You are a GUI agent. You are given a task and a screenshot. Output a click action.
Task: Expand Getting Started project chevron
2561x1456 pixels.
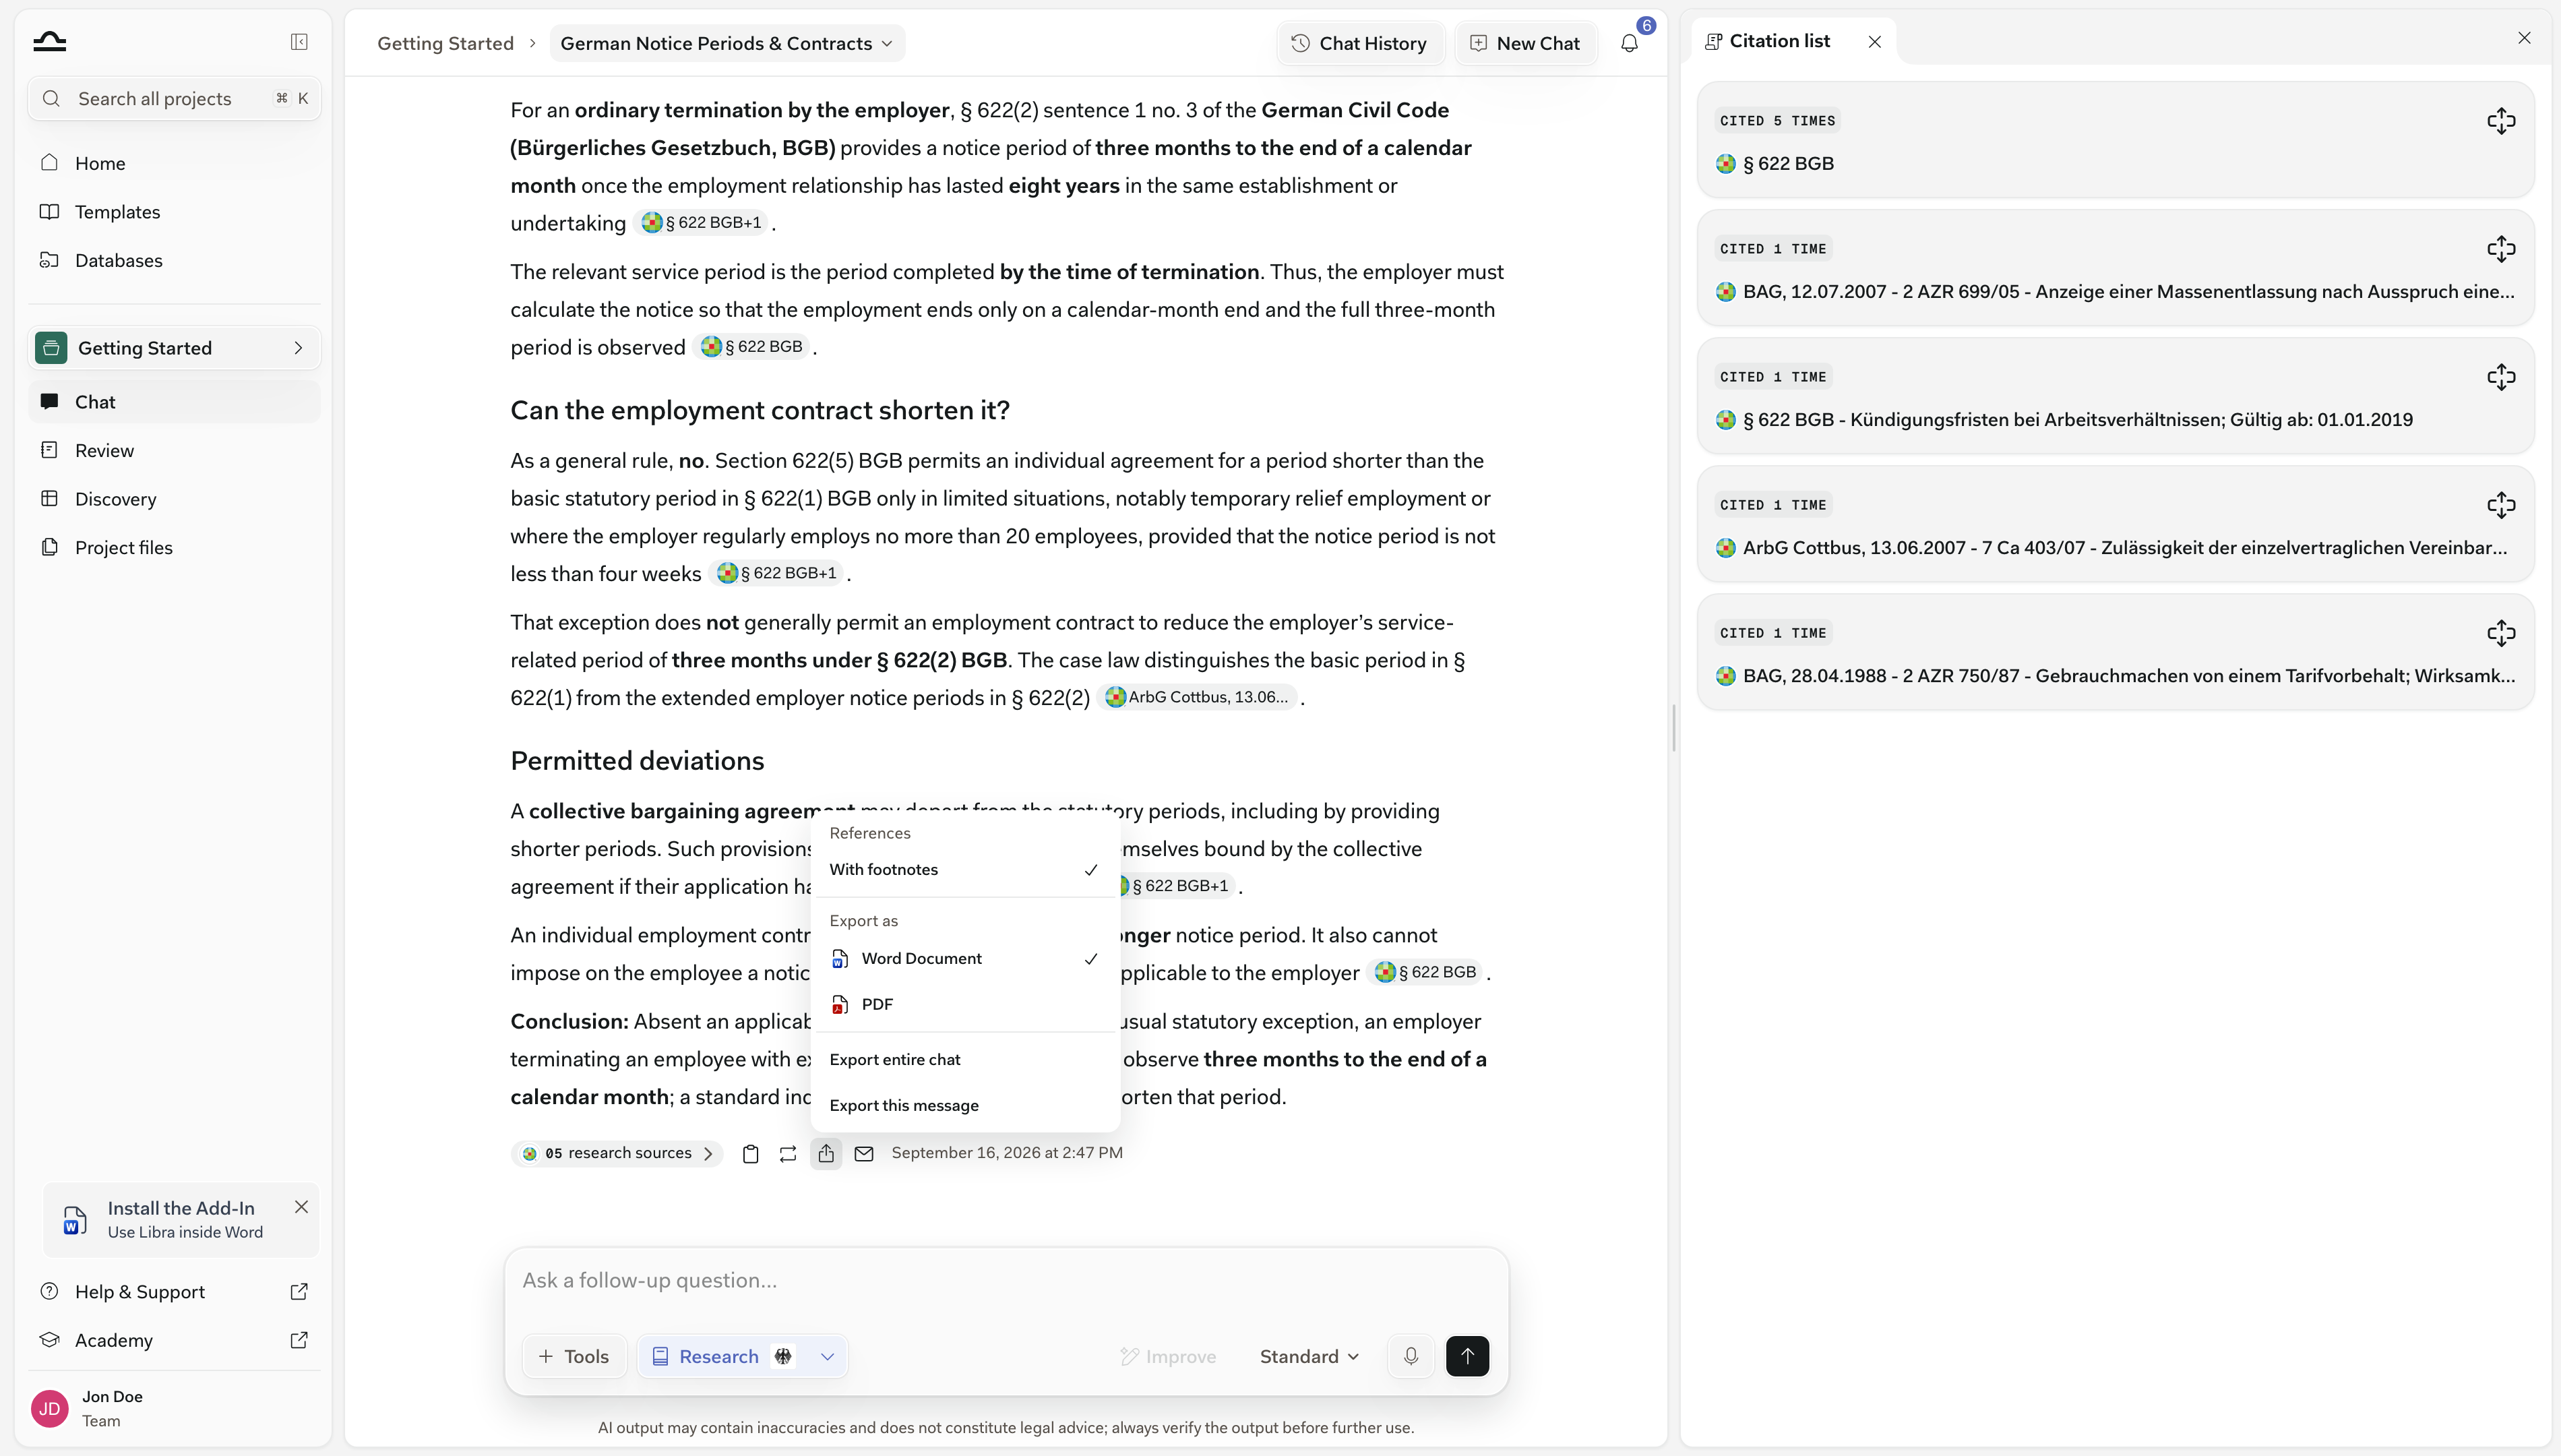[x=297, y=348]
